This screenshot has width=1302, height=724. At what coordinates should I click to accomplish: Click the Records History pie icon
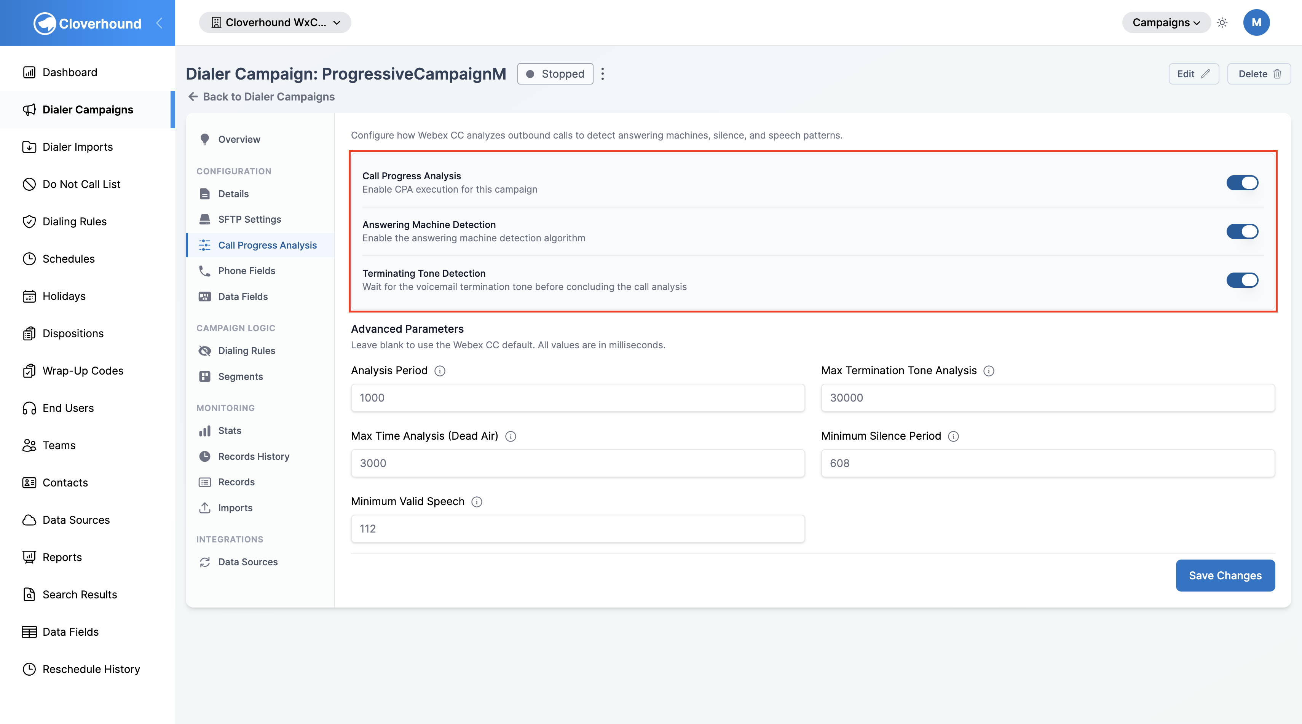click(204, 456)
